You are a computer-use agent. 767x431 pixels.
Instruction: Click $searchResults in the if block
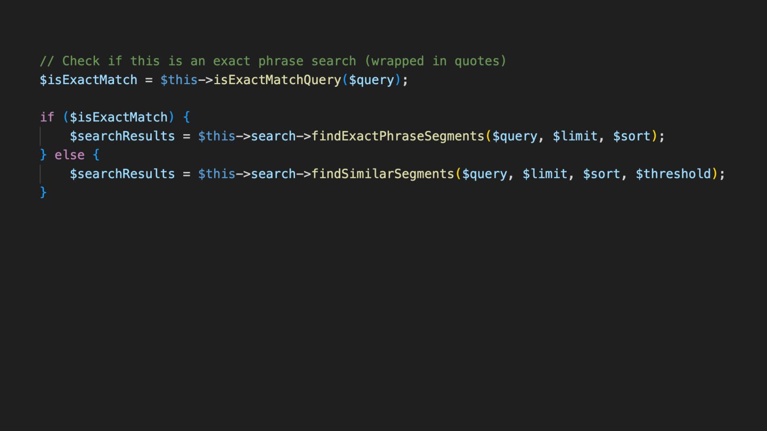(x=123, y=136)
